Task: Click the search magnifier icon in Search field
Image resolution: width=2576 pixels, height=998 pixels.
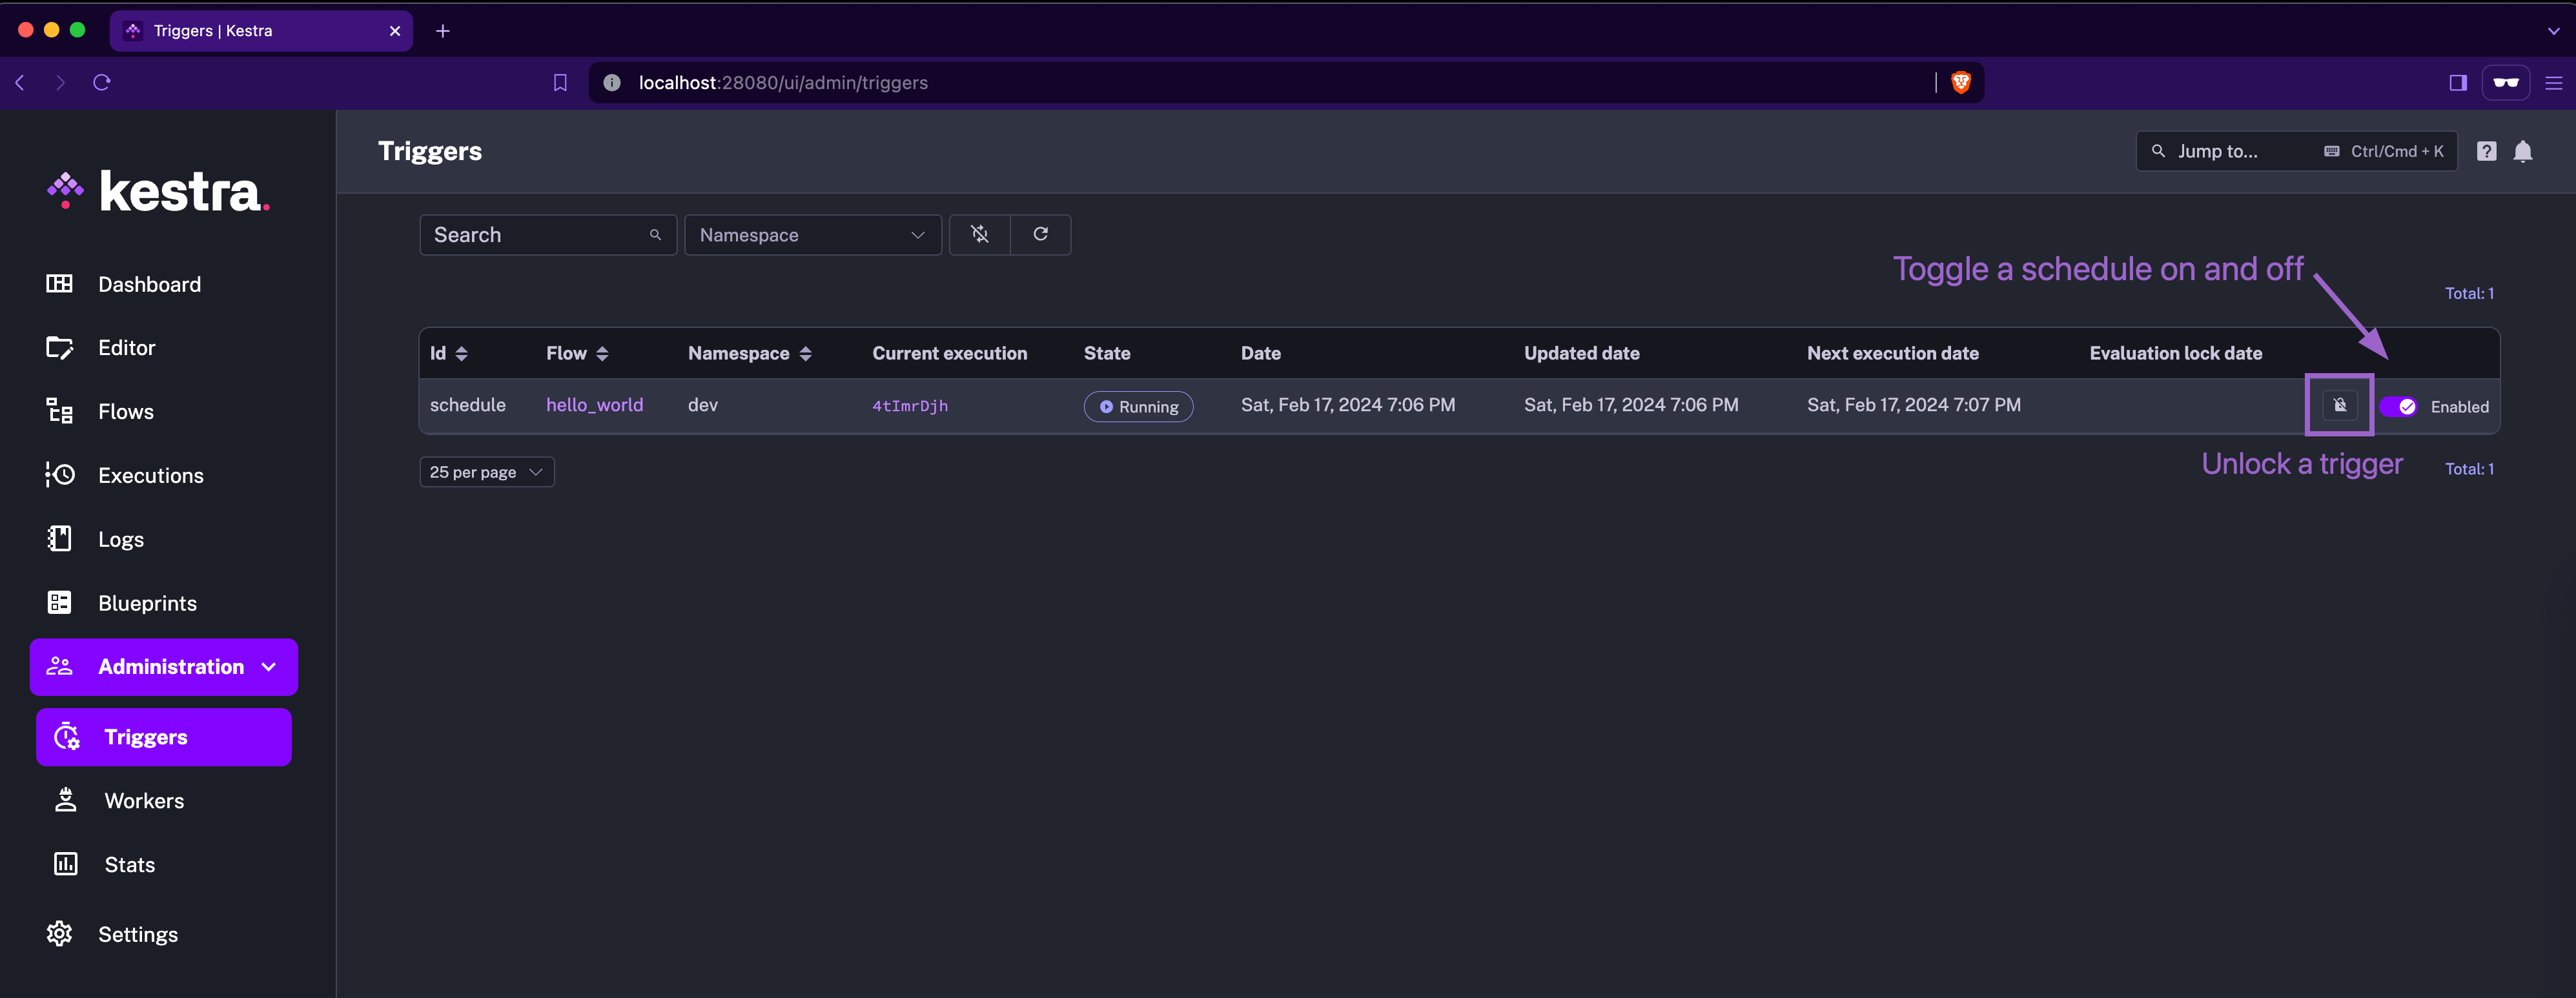Action: 655,235
